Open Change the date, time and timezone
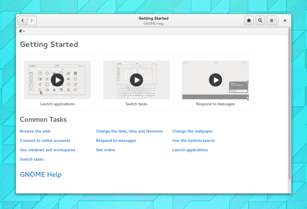This screenshot has width=307, height=209. coord(129,131)
